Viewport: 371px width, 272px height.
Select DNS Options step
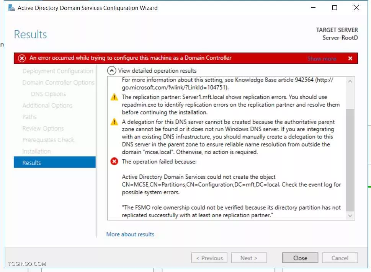click(x=49, y=94)
